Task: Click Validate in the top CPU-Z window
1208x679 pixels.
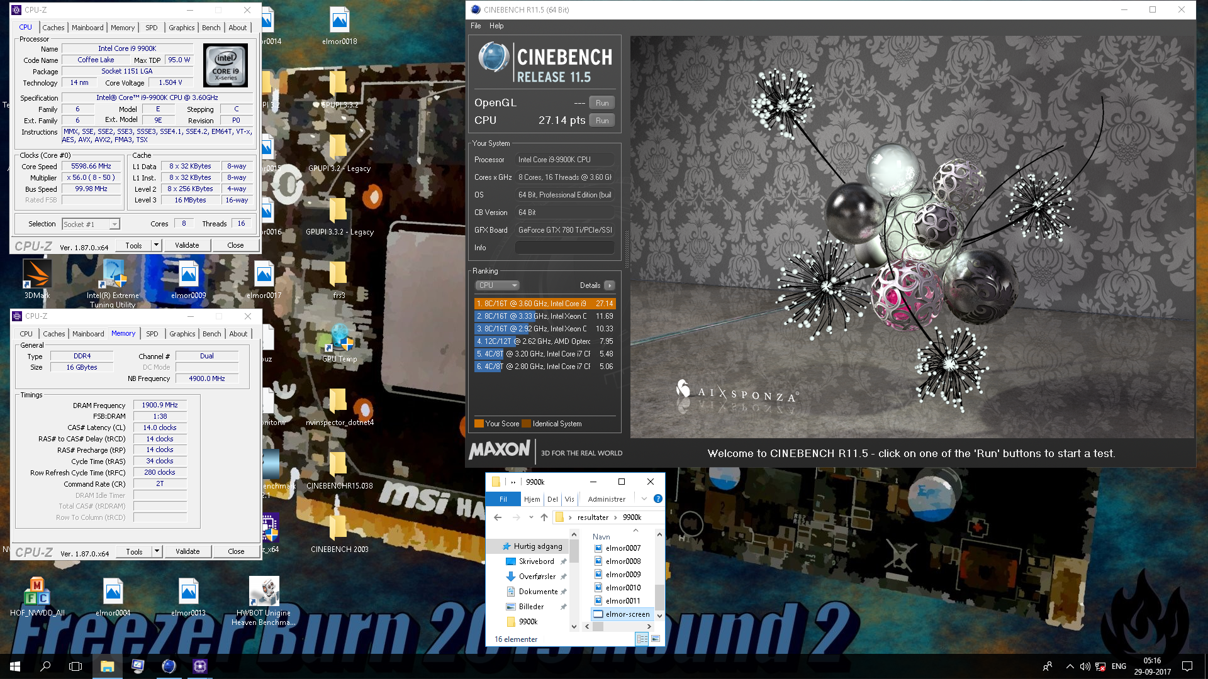Action: [x=187, y=245]
